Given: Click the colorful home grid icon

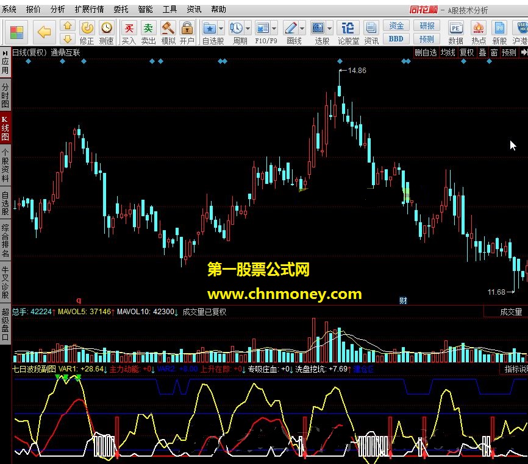Looking at the screenshot, I should point(16,33).
